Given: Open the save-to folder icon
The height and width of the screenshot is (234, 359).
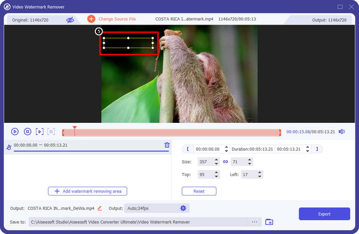Looking at the screenshot, I should [x=269, y=222].
